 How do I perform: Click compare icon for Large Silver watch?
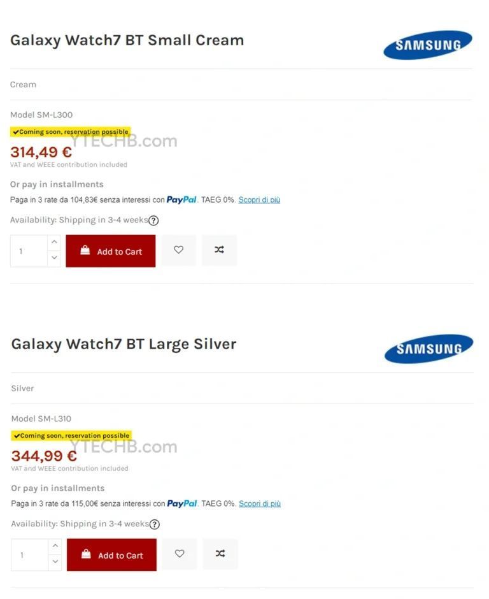pos(220,554)
